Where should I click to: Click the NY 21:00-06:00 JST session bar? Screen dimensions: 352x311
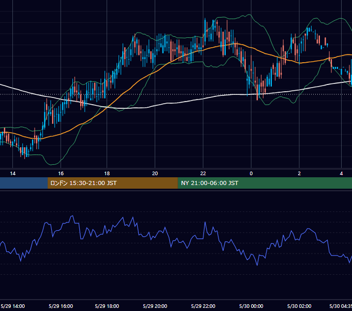tap(265, 183)
